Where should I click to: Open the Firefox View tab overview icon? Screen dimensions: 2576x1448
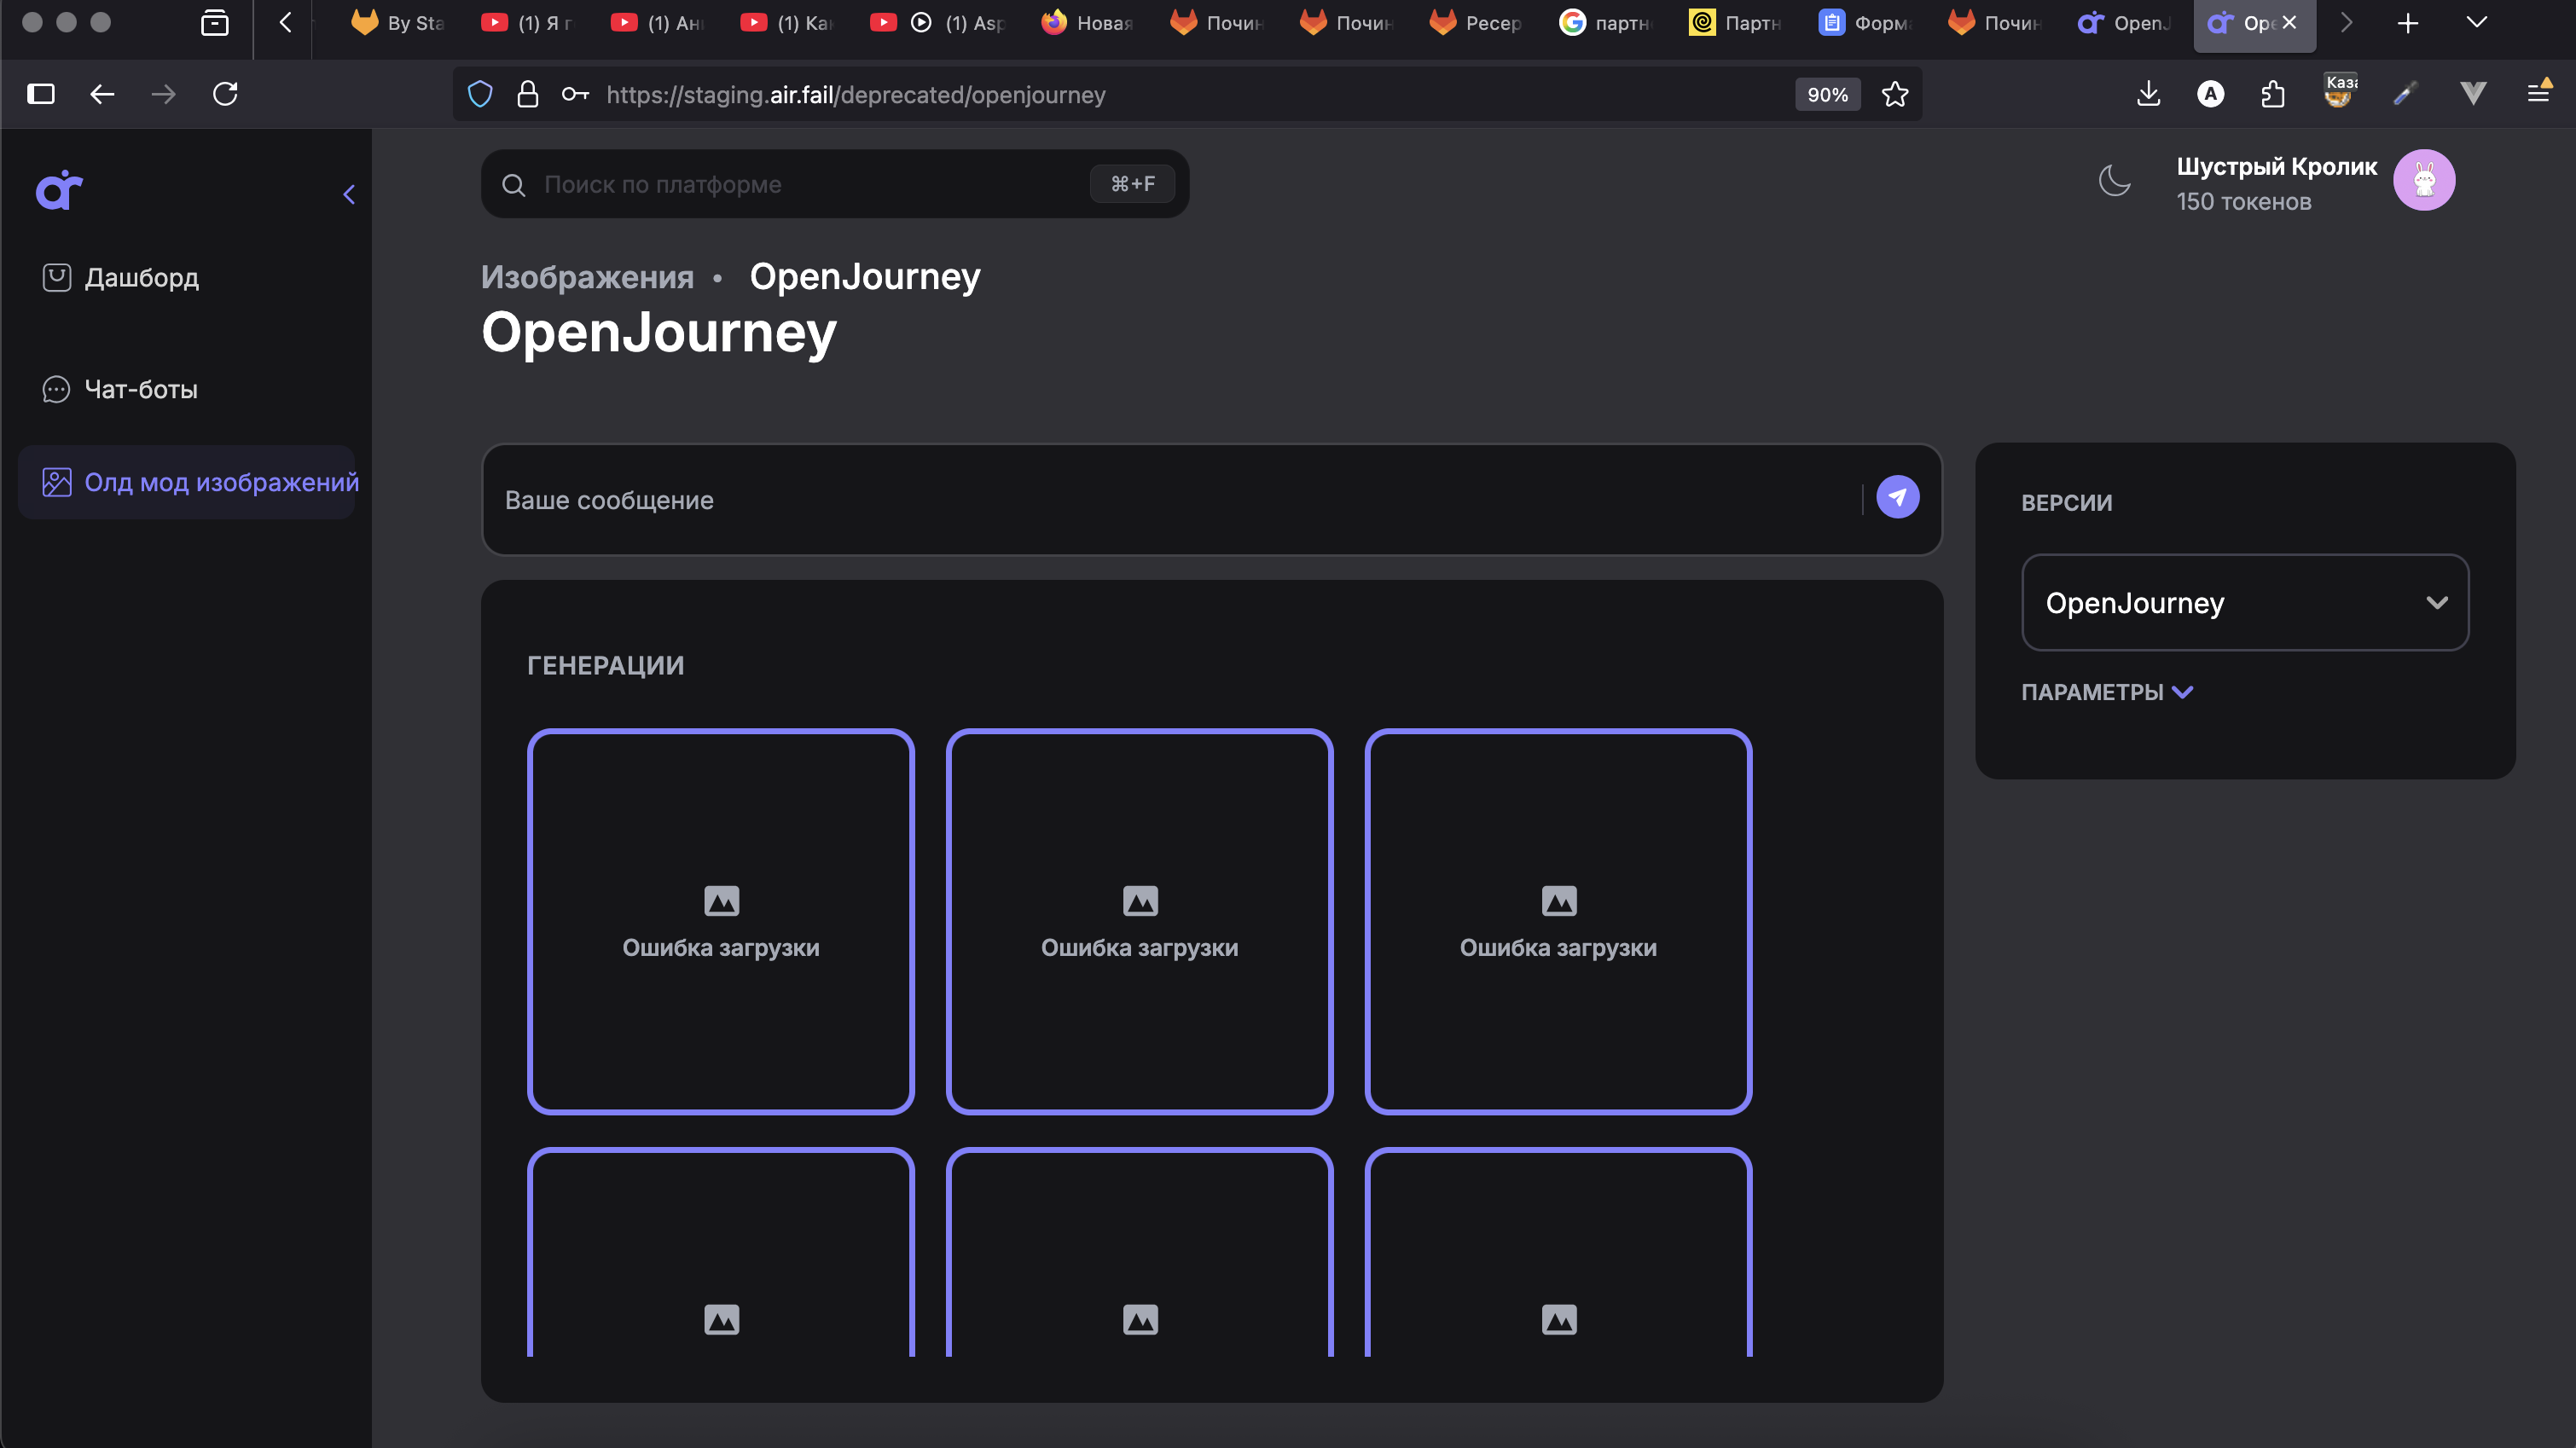point(214,22)
